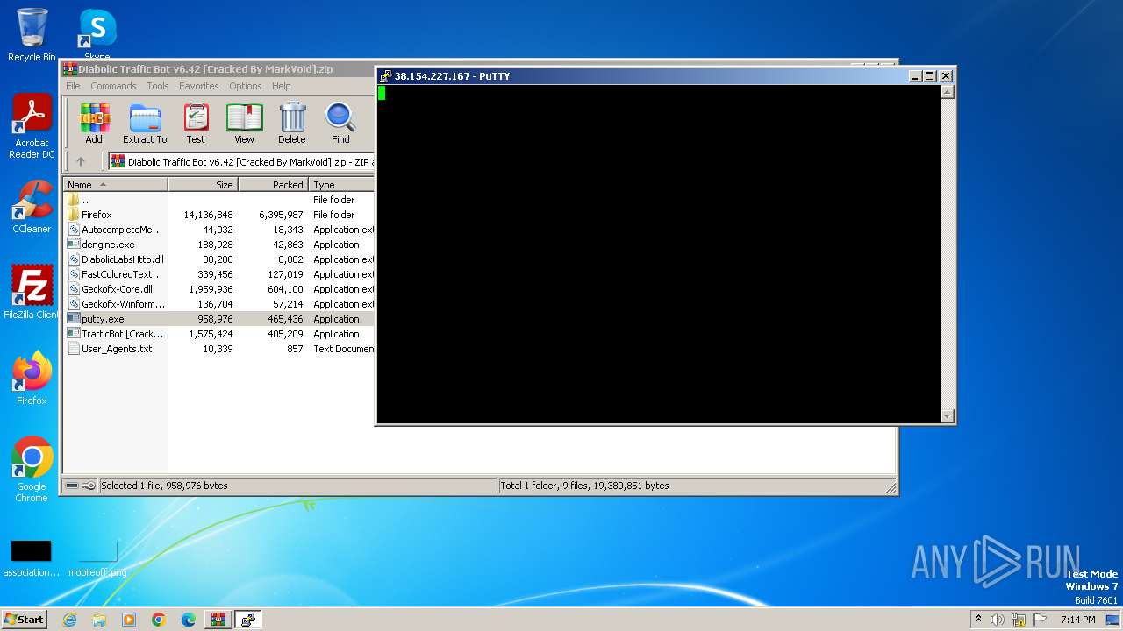Open Windows Media Player taskbar icon
Image resolution: width=1123 pixels, height=631 pixels.
[x=129, y=620]
